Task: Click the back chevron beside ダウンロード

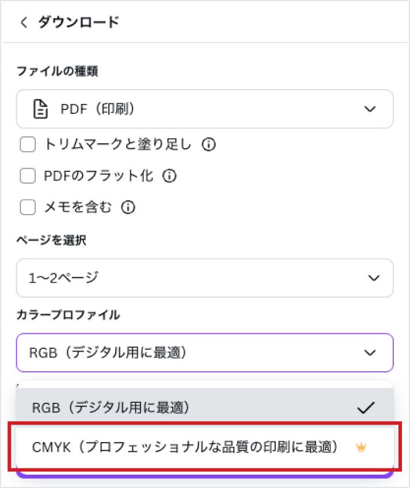Action: click(24, 22)
